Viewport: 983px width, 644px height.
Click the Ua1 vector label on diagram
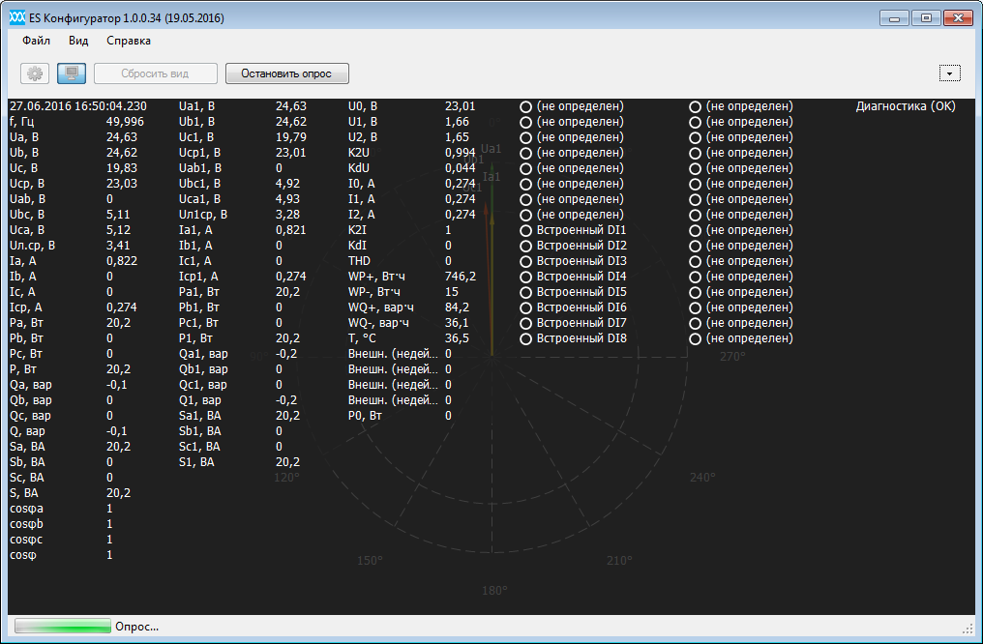(491, 149)
